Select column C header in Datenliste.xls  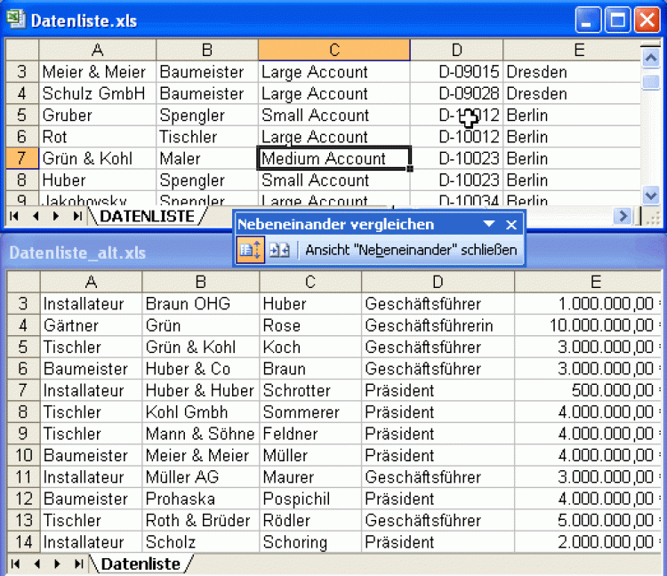click(x=333, y=50)
